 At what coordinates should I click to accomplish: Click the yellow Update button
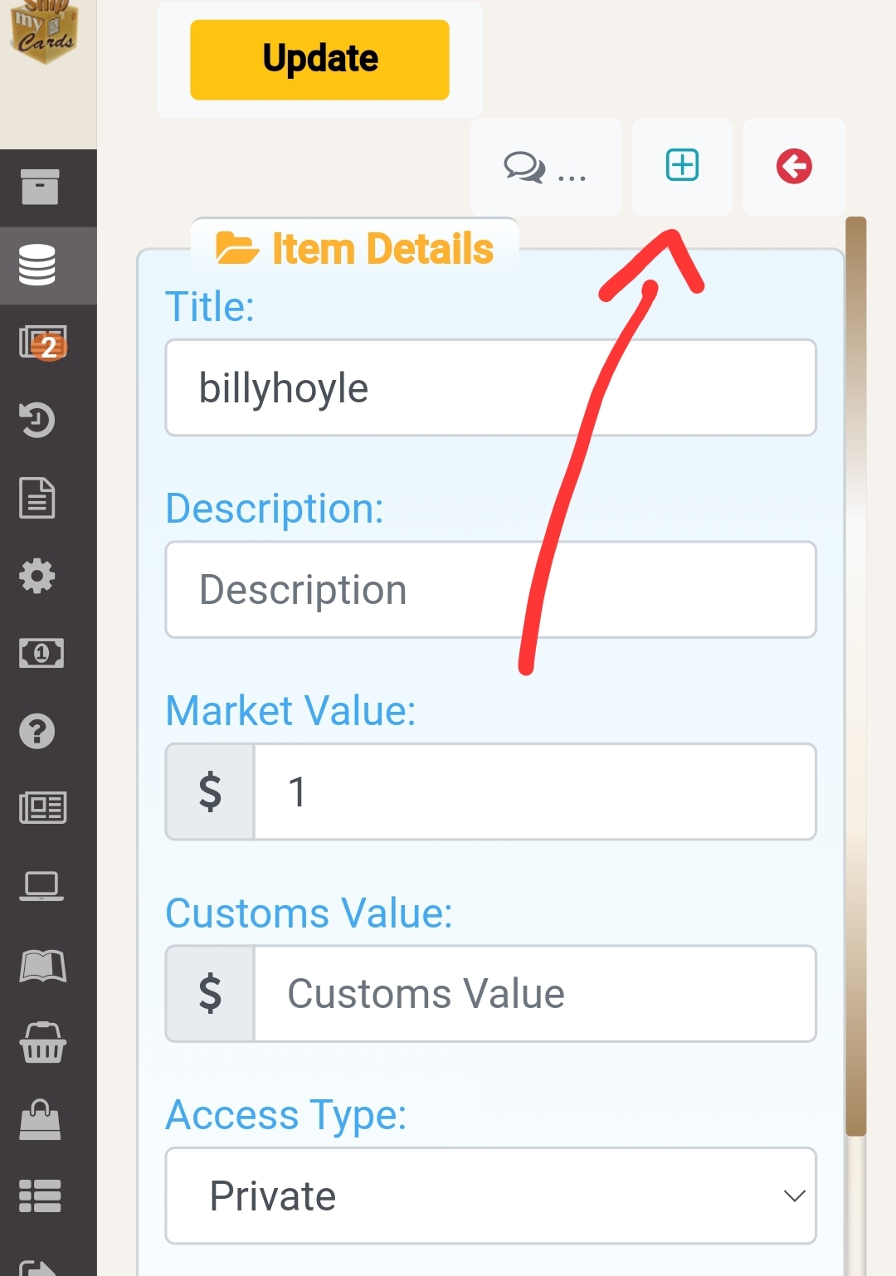pyautogui.click(x=319, y=60)
